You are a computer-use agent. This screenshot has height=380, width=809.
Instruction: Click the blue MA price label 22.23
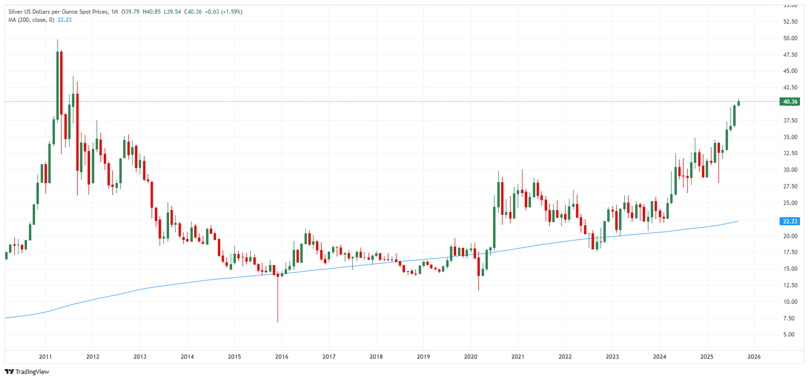(790, 221)
